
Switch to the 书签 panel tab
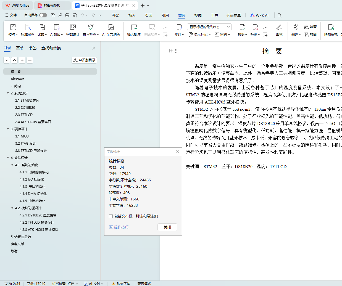pos(33,48)
